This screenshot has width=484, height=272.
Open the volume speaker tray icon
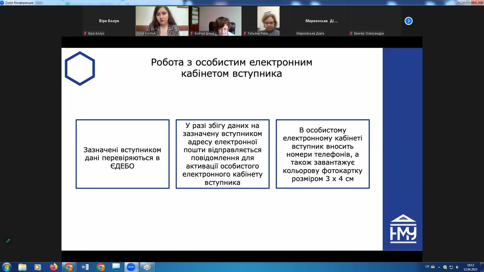click(458, 267)
